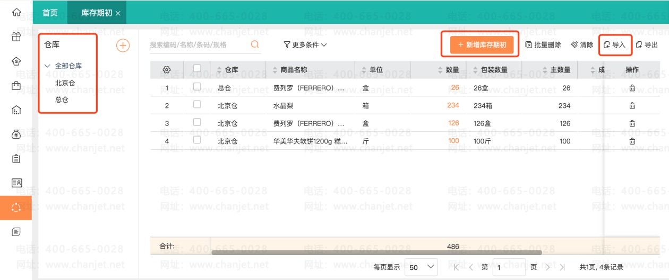
Task: Sort by 单位 column header
Action: (x=372, y=70)
